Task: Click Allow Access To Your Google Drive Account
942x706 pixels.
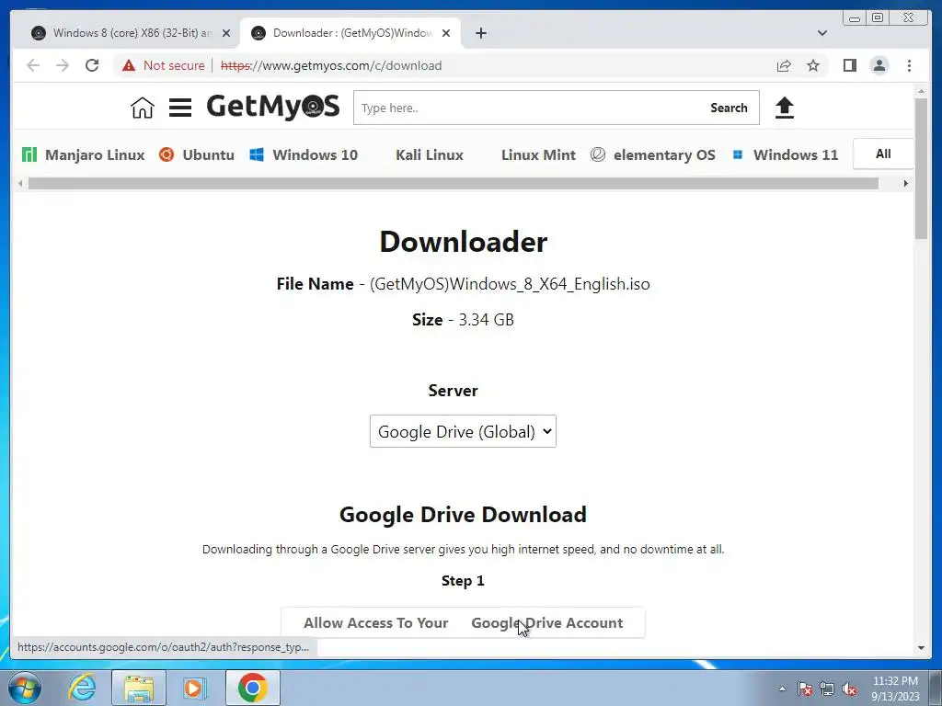Action: 463,622
